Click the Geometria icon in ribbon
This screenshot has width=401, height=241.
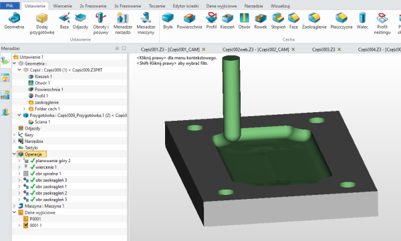point(14,18)
